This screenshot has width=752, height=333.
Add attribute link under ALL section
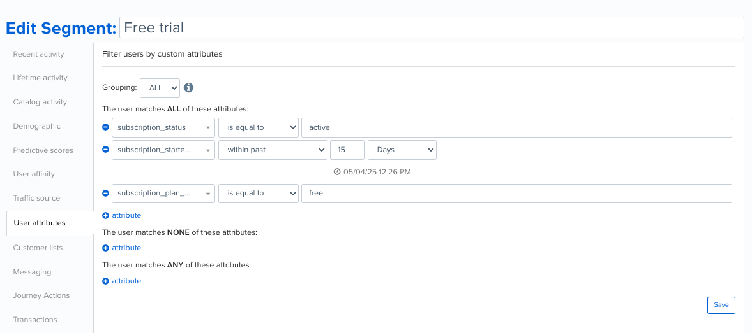(126, 215)
